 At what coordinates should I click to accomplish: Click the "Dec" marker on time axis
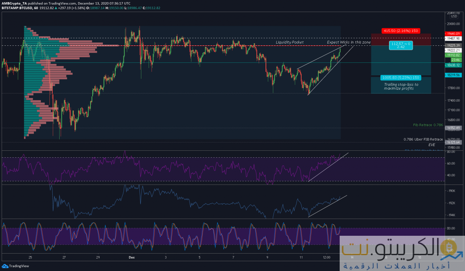(132, 257)
